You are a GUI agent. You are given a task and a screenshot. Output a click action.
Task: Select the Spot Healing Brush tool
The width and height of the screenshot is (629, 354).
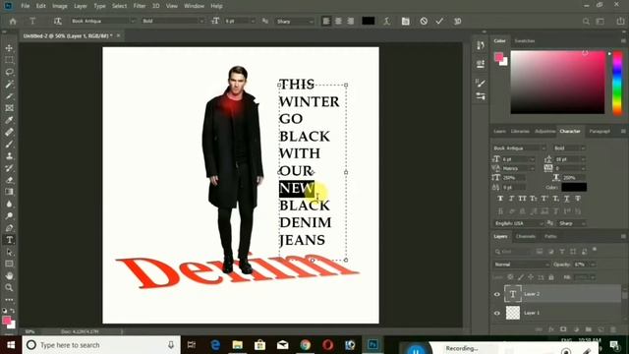pyautogui.click(x=9, y=132)
